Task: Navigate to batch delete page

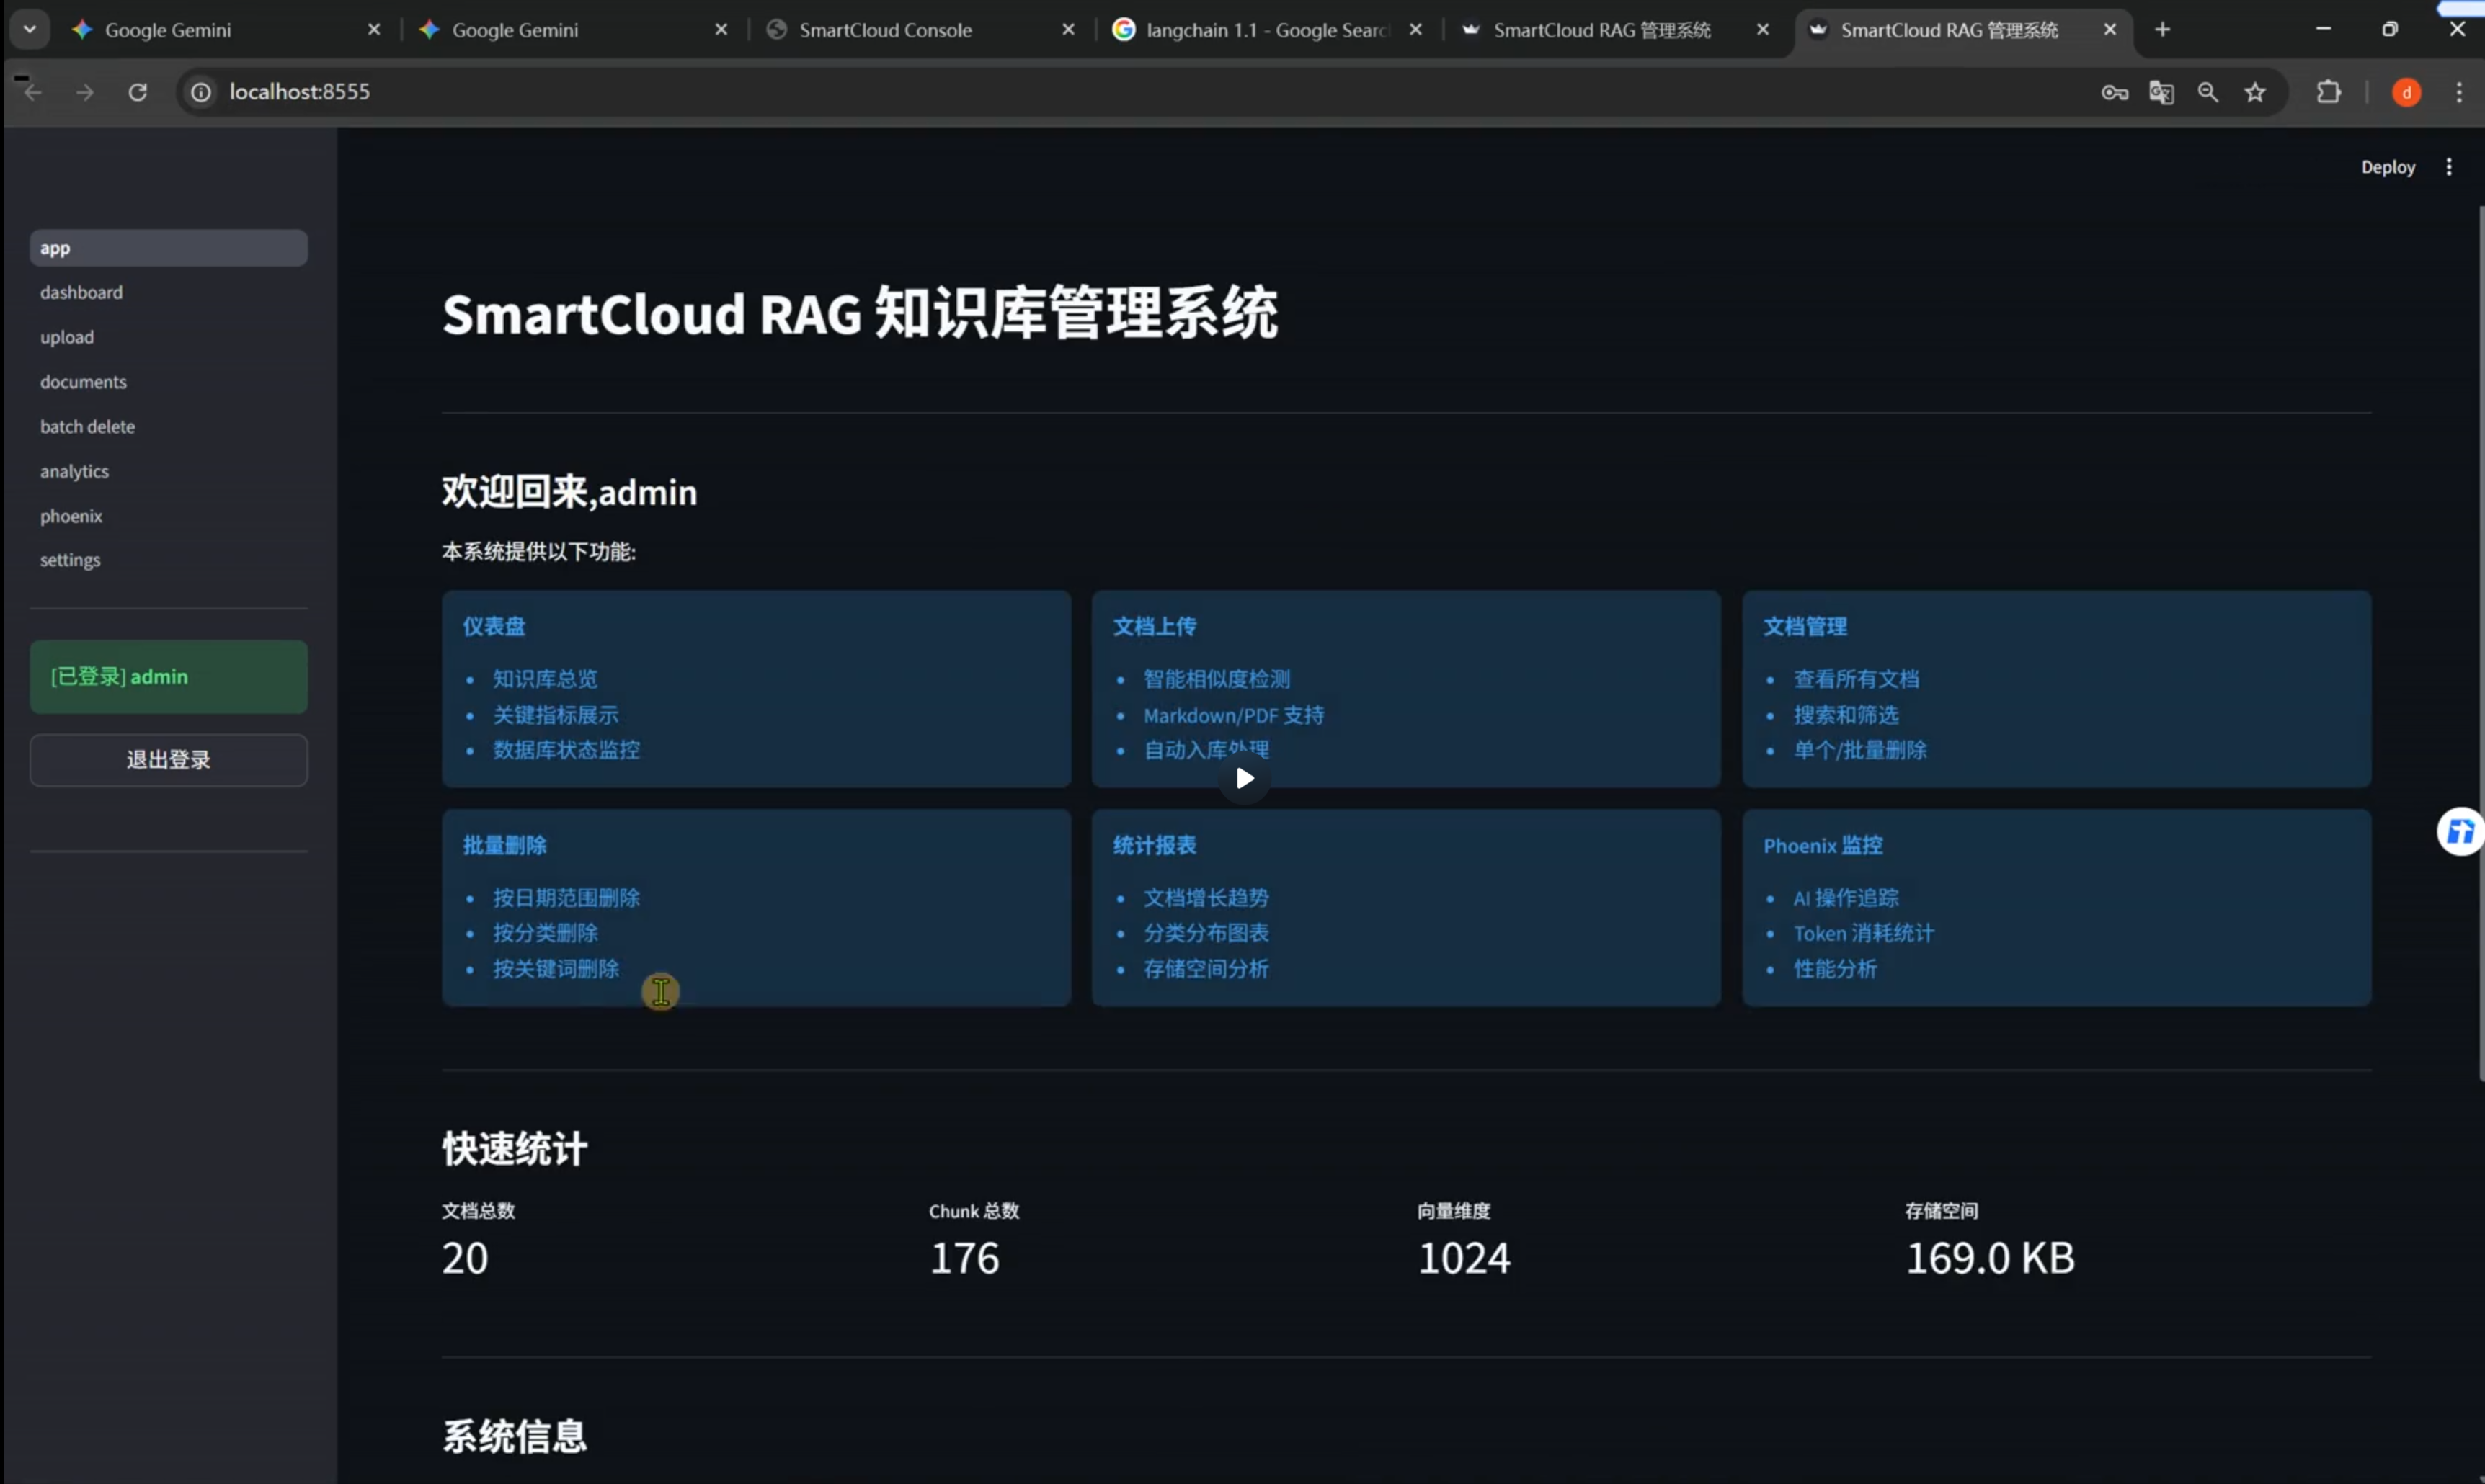Action: [168, 426]
